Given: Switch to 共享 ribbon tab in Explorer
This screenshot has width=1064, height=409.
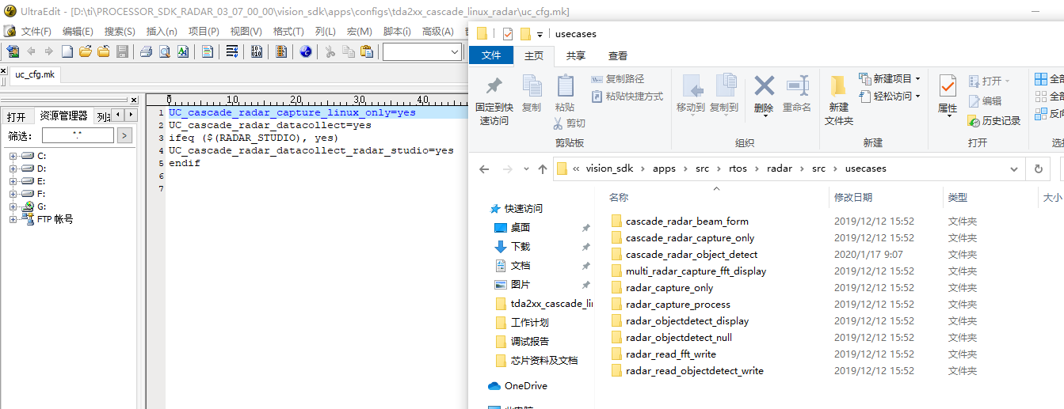Looking at the screenshot, I should click(576, 55).
